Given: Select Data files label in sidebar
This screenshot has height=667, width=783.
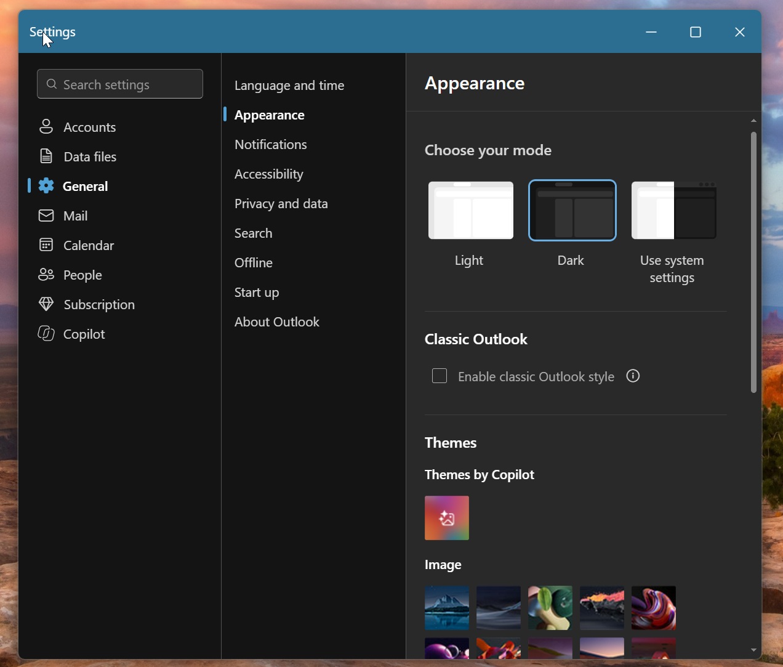Looking at the screenshot, I should [90, 156].
